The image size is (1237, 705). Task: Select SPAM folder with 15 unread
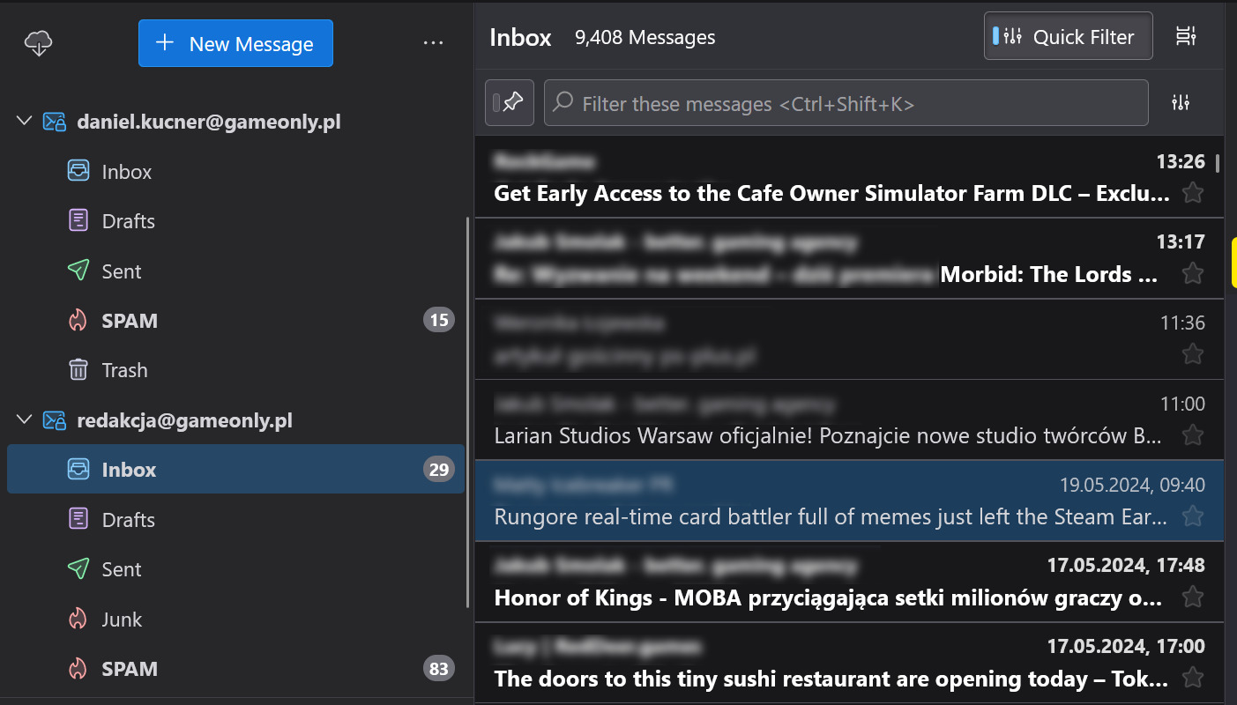coord(130,321)
